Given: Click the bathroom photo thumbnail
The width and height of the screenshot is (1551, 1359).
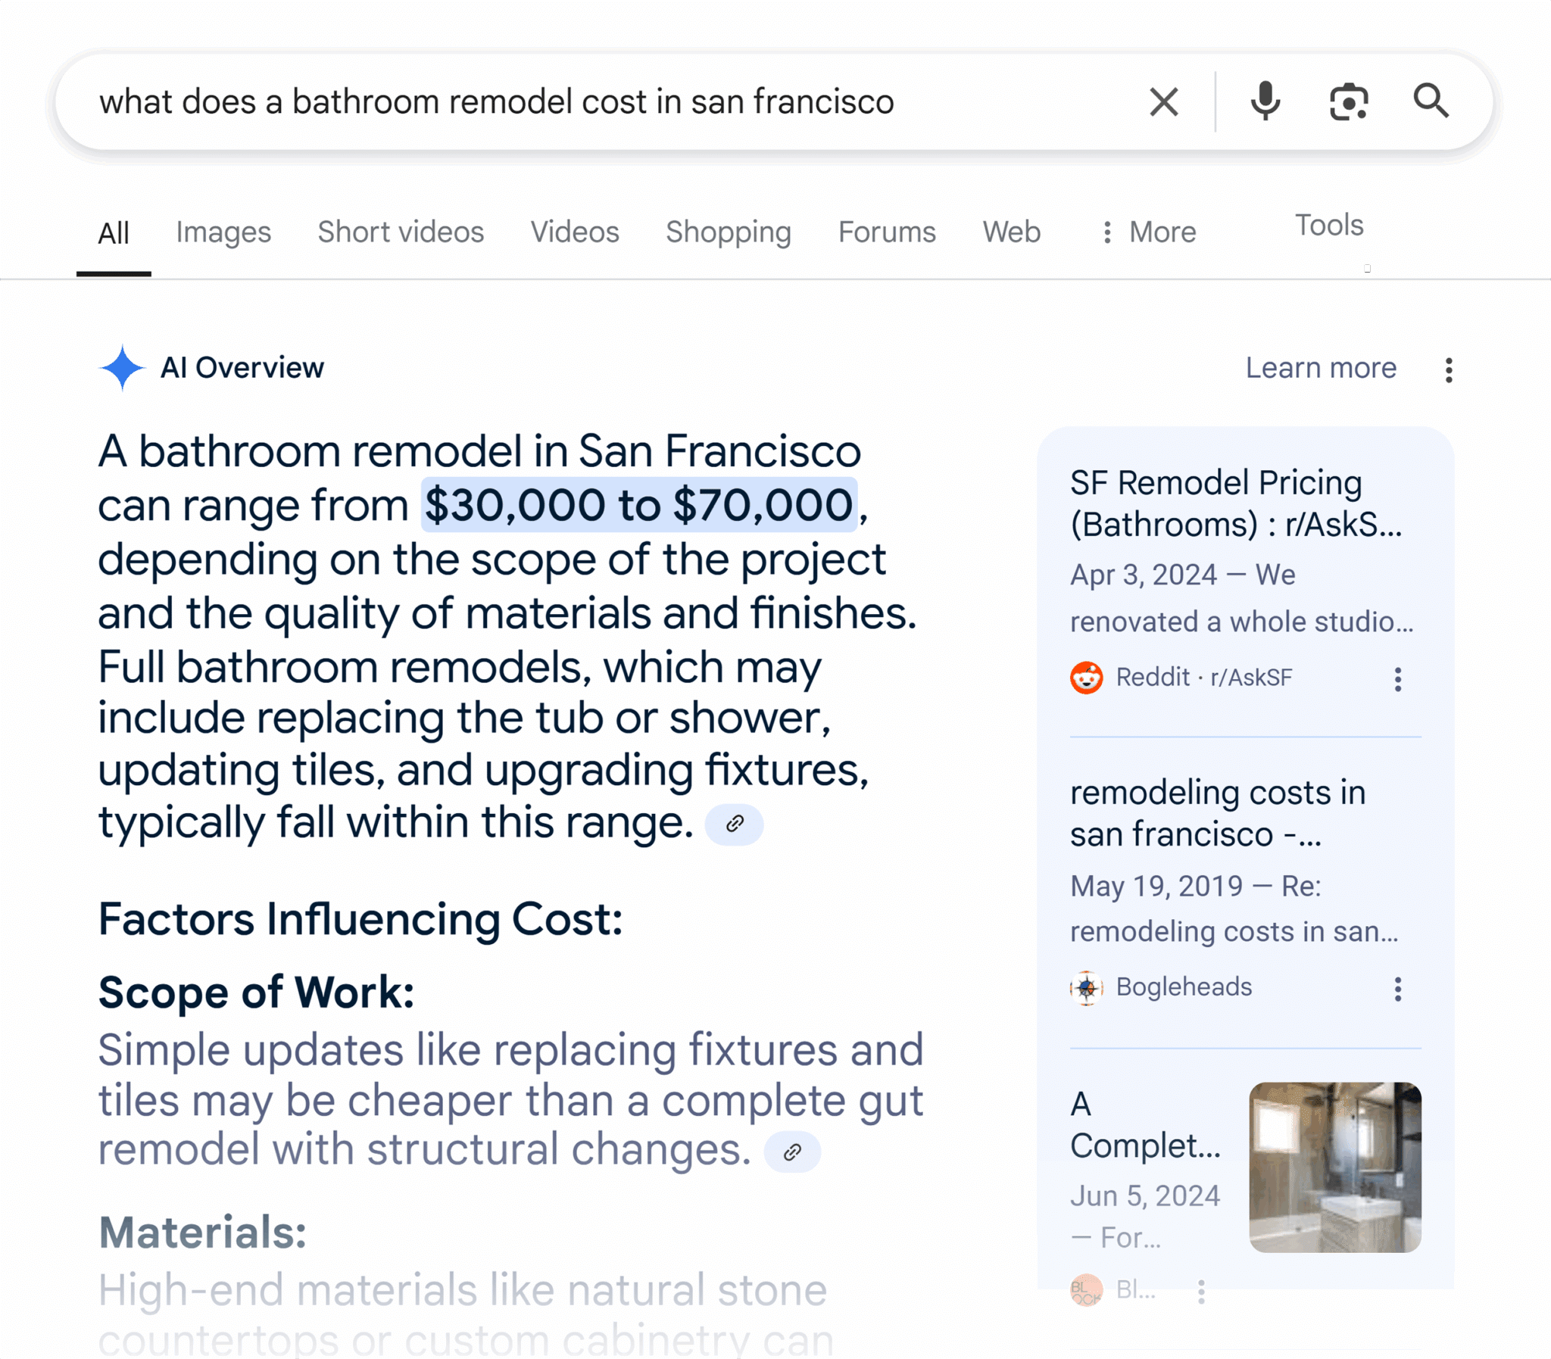Looking at the screenshot, I should click(x=1335, y=1167).
